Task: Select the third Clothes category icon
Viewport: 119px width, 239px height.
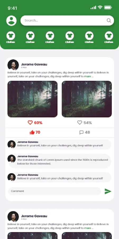Action: coord(50,36)
